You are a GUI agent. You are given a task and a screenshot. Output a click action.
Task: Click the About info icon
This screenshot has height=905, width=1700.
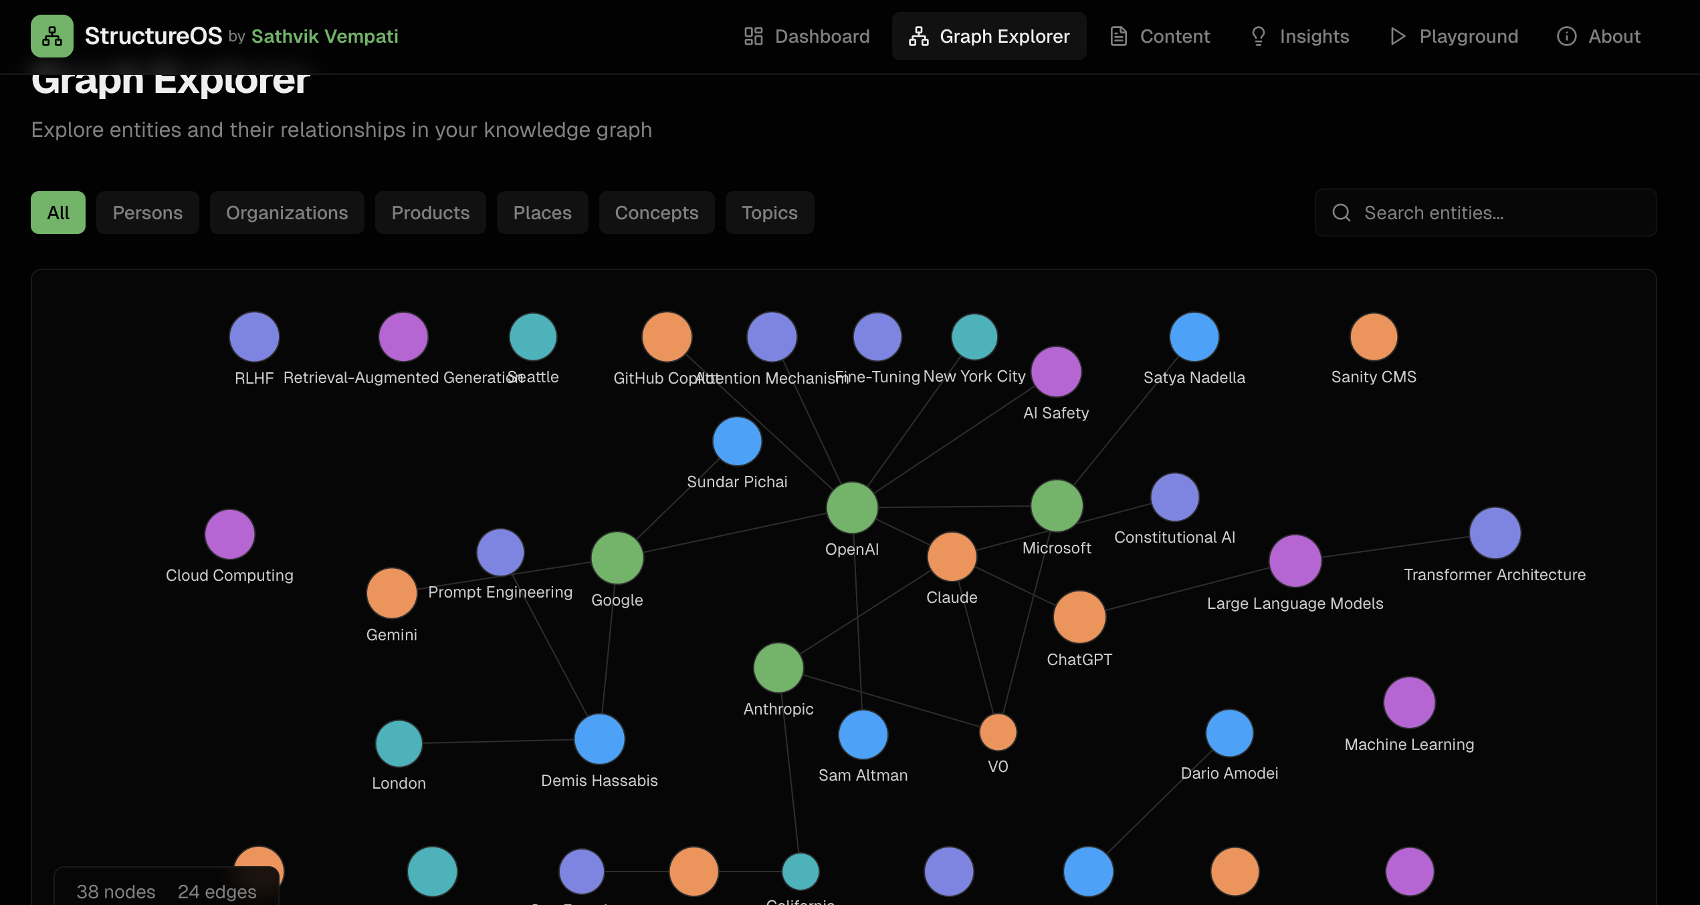[1566, 36]
